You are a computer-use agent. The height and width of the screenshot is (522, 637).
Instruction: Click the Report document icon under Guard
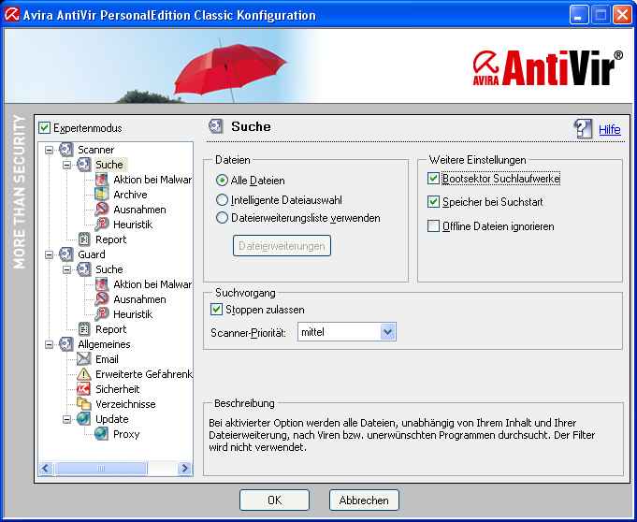[x=83, y=329]
